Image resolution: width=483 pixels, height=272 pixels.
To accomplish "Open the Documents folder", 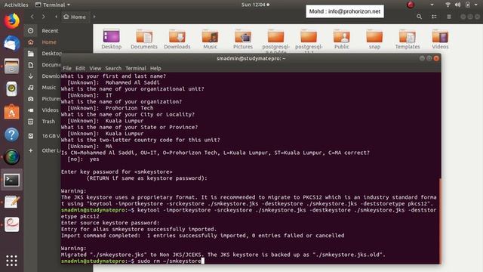I will (144, 39).
